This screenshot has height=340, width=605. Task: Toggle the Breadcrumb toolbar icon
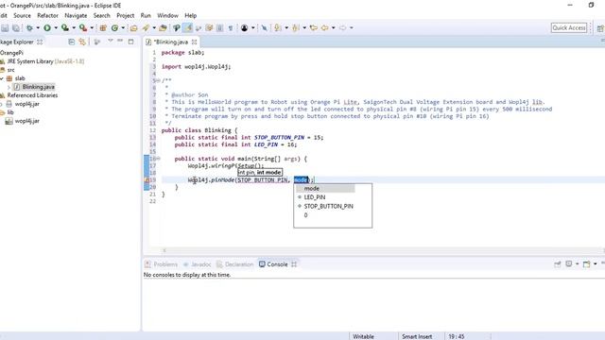point(177,27)
